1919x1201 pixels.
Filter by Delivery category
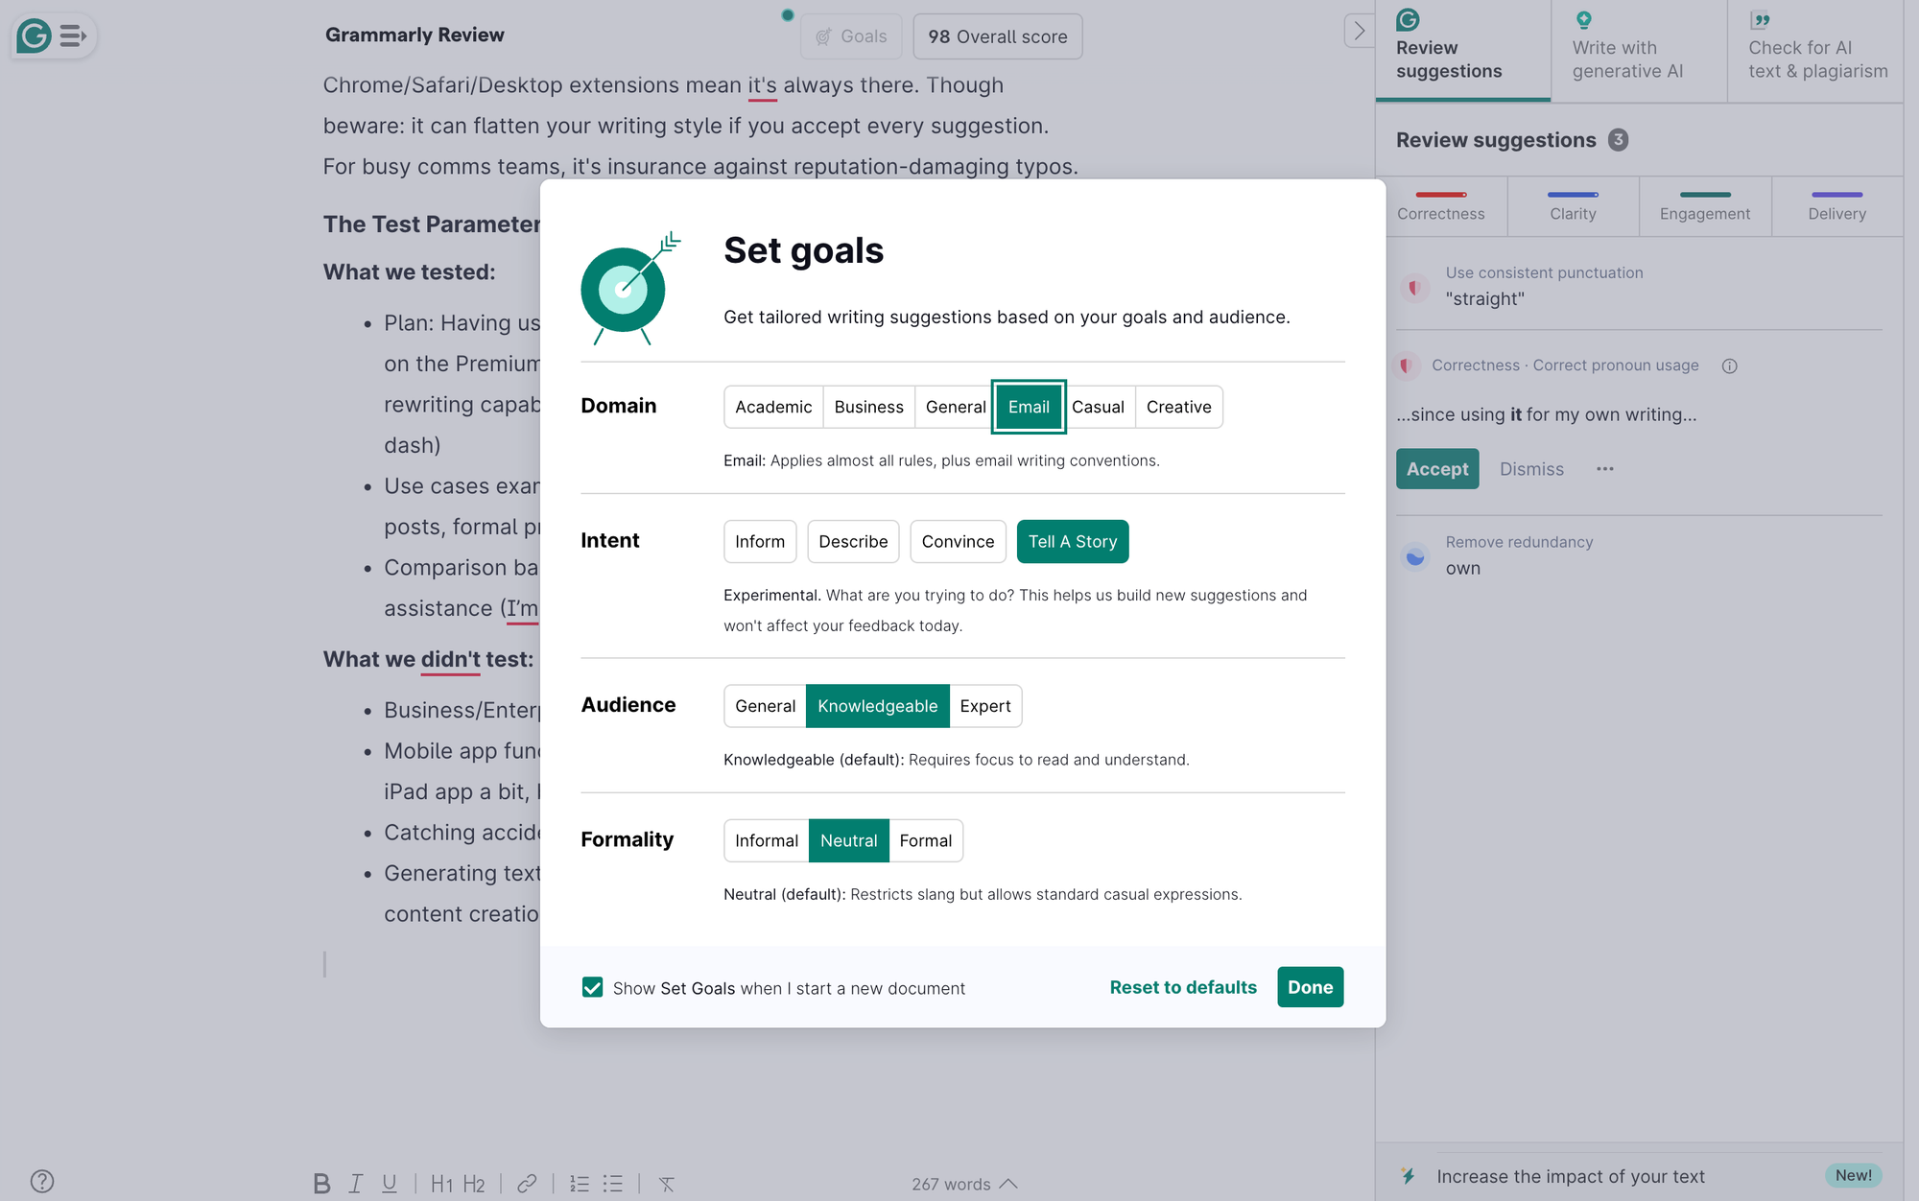click(x=1837, y=206)
